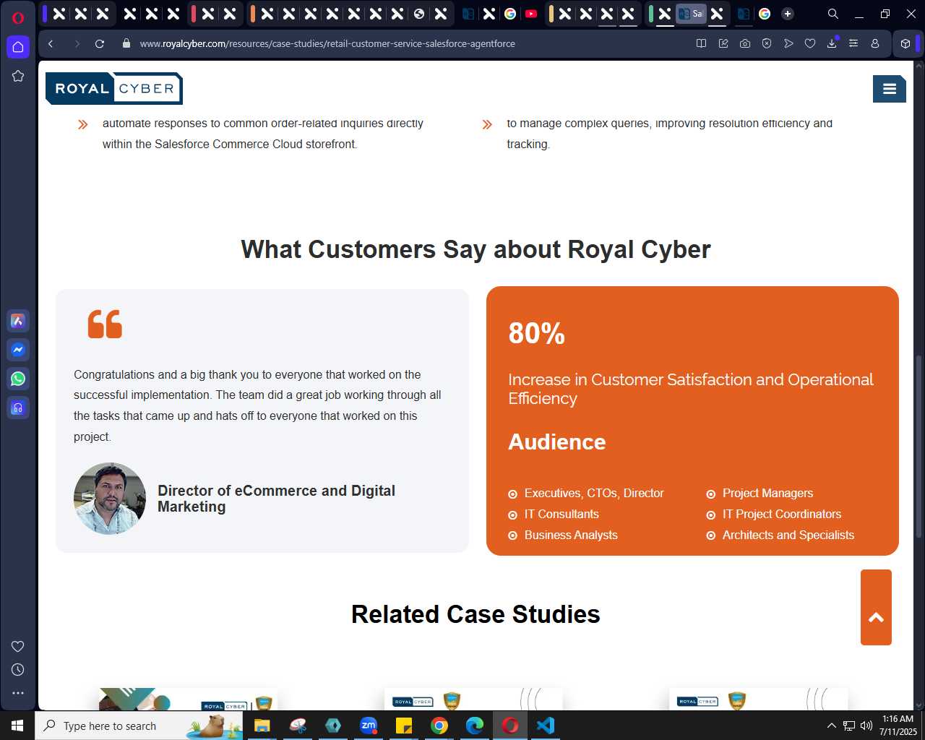Open the taskbar clock and date
This screenshot has width=925, height=740.
898,726
